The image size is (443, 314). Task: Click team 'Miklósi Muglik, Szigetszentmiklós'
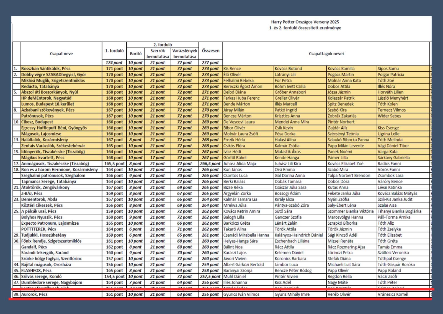coord(53,81)
